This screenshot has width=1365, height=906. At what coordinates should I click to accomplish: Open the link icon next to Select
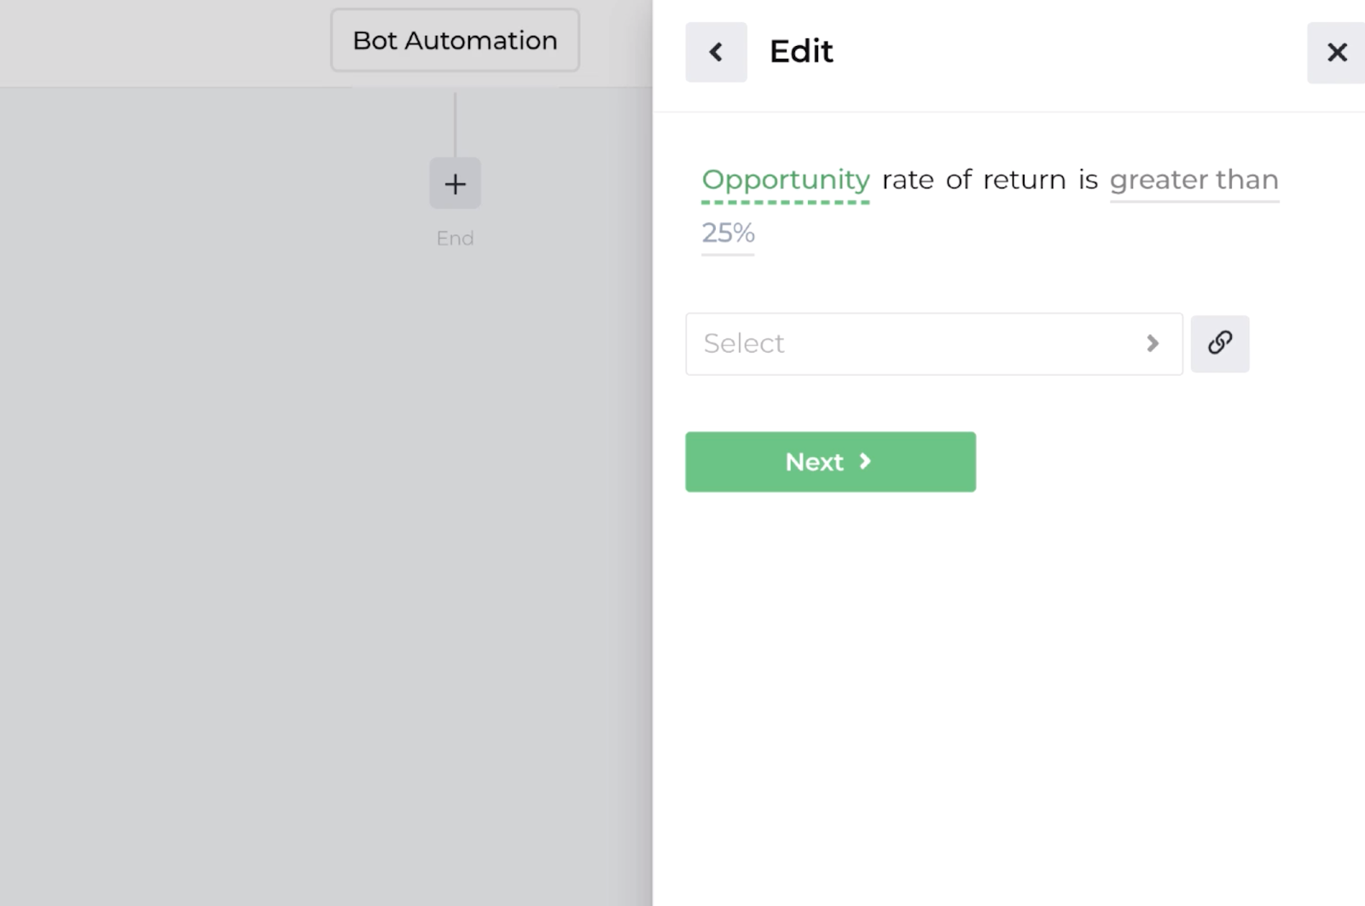[x=1220, y=343]
